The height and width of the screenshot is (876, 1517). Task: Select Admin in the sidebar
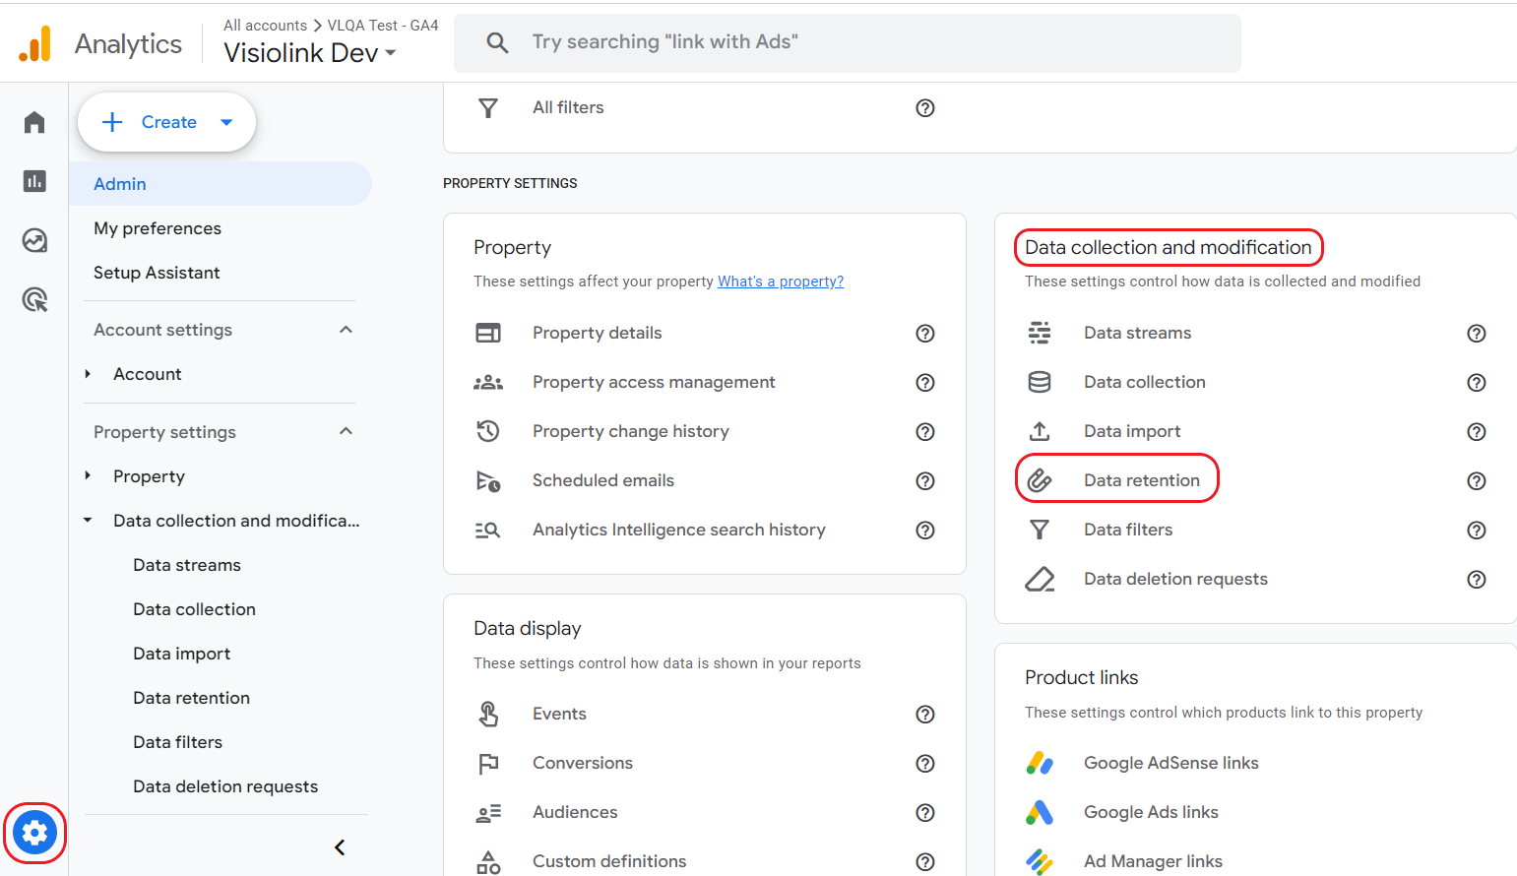pyautogui.click(x=221, y=184)
